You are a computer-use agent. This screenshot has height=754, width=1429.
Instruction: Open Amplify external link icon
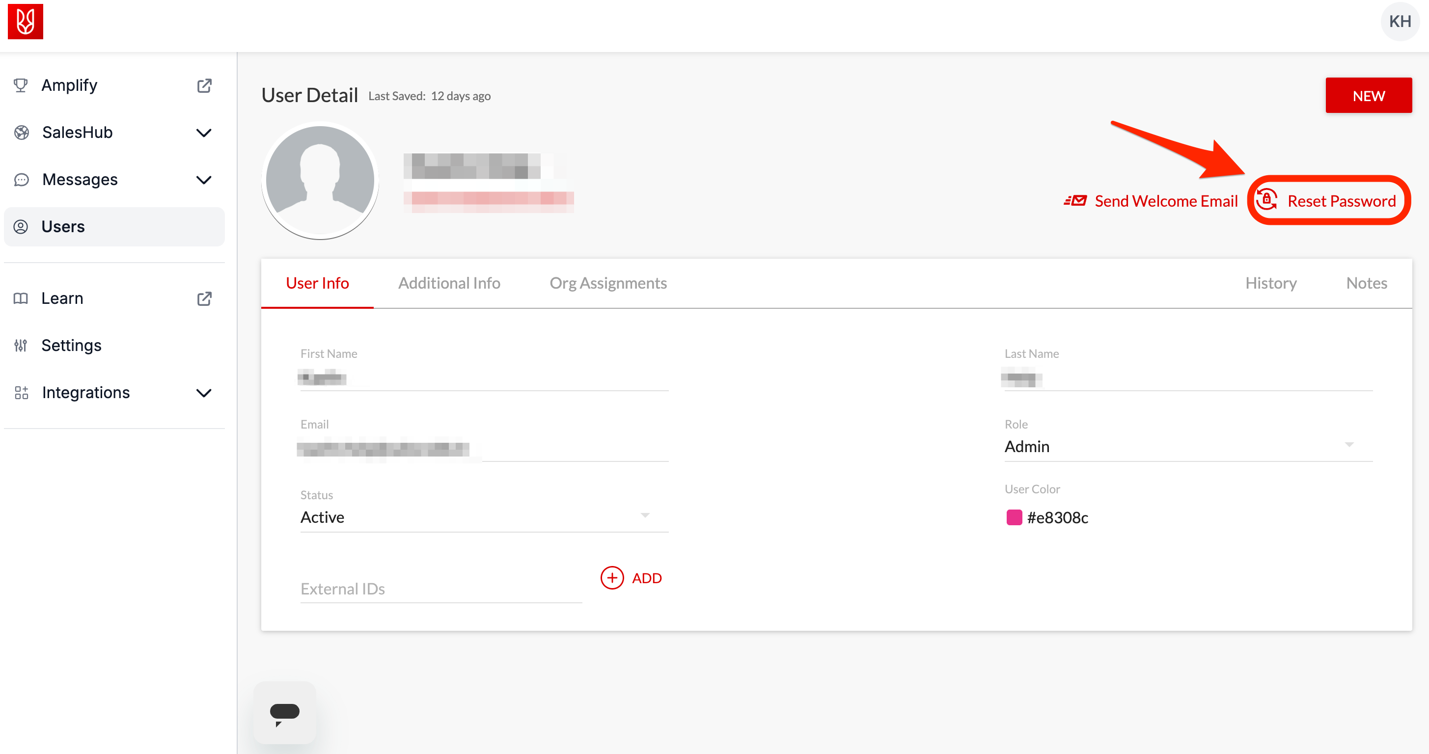pos(204,85)
